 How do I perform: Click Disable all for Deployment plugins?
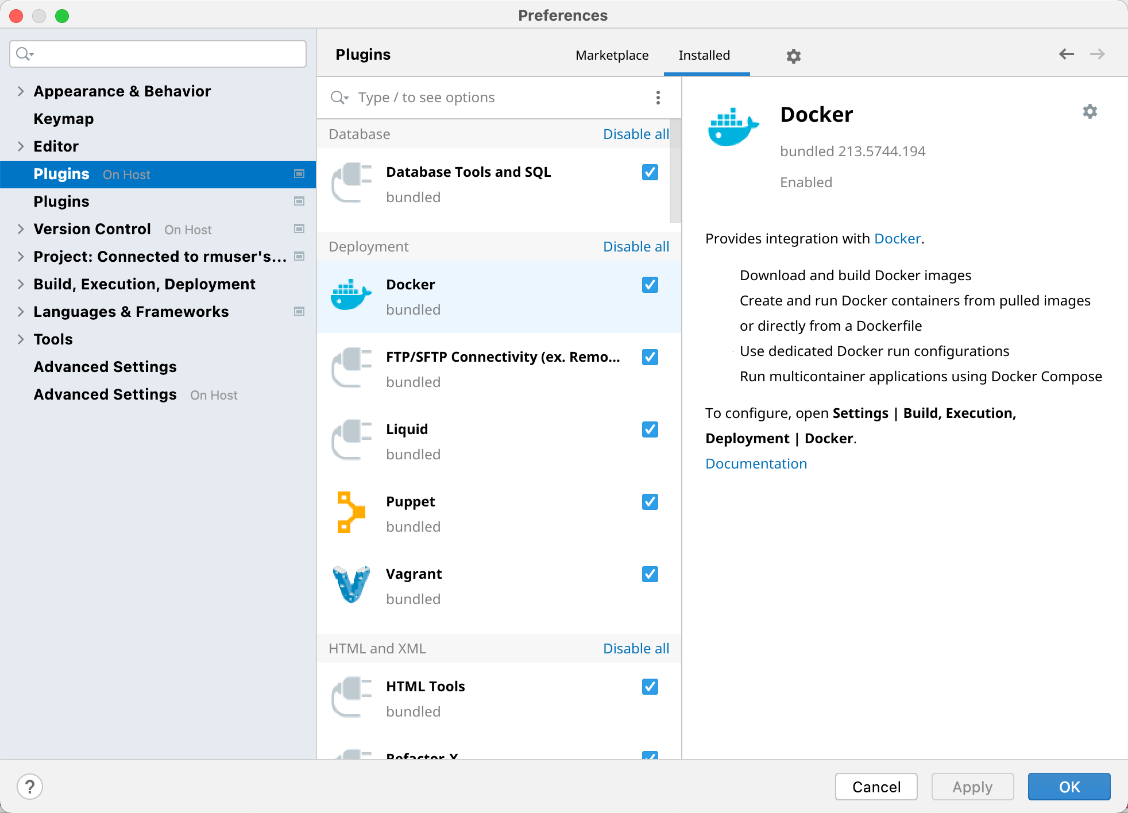coord(636,246)
